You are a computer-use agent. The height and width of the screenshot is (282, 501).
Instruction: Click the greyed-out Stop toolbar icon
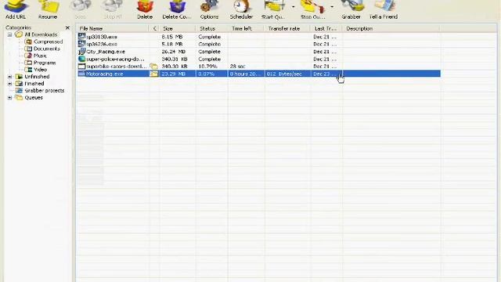tap(80, 9)
